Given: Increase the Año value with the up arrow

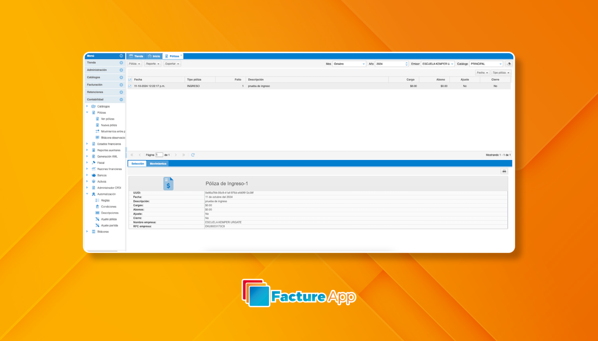Looking at the screenshot, I should (x=406, y=63).
